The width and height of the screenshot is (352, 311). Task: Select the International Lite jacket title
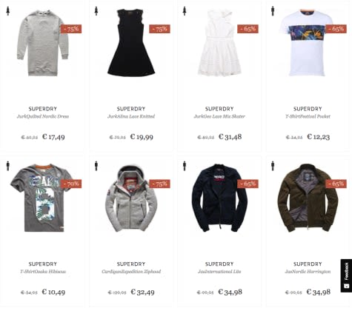(219, 272)
